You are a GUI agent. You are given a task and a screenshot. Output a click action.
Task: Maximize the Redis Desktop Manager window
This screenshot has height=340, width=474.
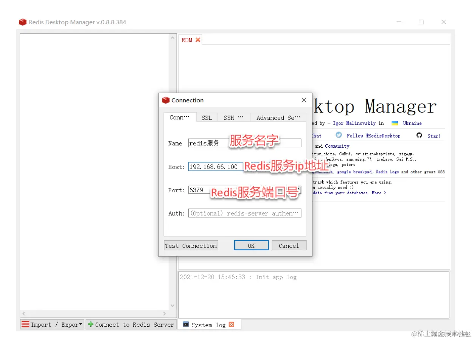click(x=421, y=22)
